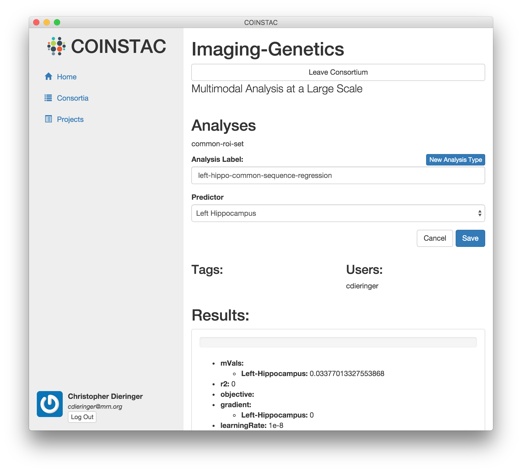Click the user avatar power icon

(x=50, y=404)
